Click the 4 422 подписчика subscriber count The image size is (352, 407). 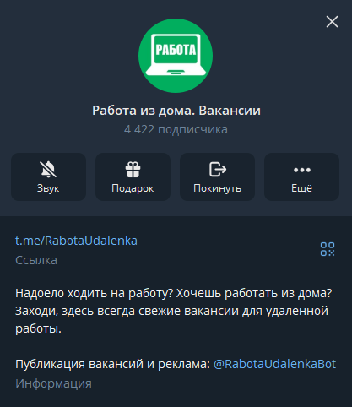(x=176, y=129)
